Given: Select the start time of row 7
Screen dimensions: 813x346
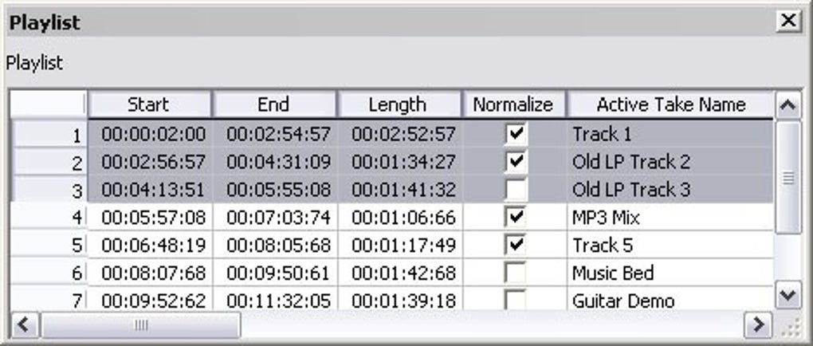Looking at the screenshot, I should tap(153, 301).
